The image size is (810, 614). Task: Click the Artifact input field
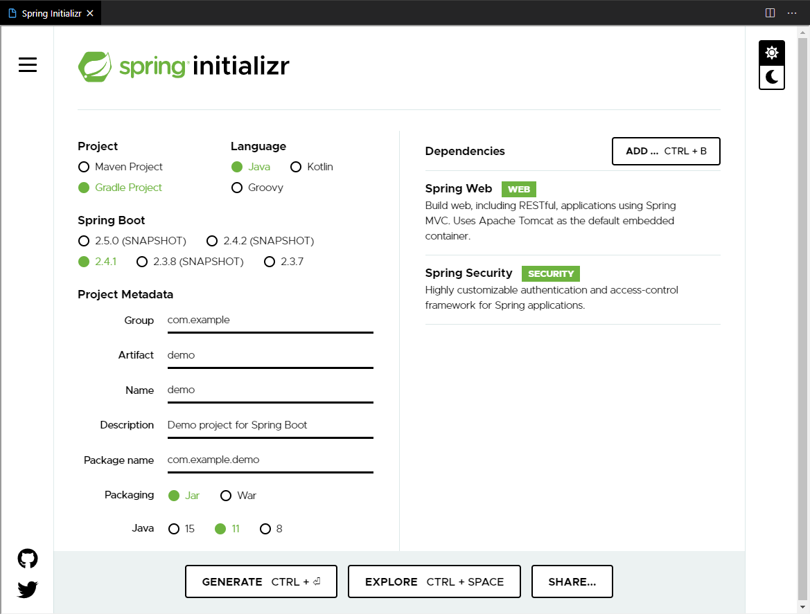[270, 356]
